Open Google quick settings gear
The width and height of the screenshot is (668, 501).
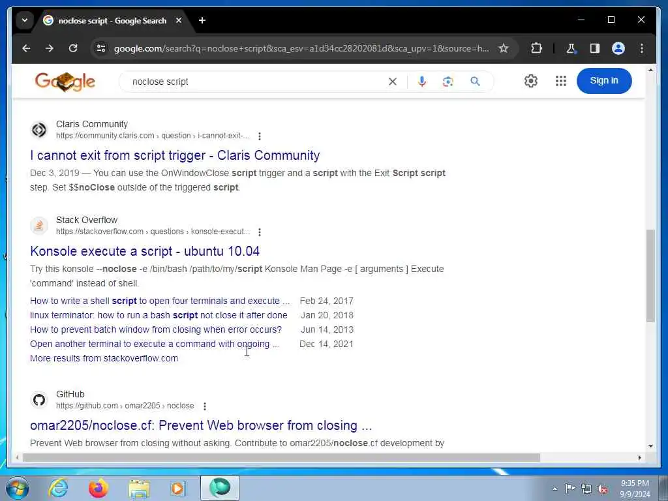pyautogui.click(x=531, y=81)
